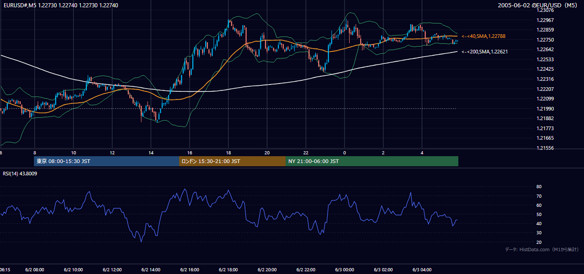Click price axis value 1.21990
Screen dimensions: 584x274
pyautogui.click(x=544, y=109)
